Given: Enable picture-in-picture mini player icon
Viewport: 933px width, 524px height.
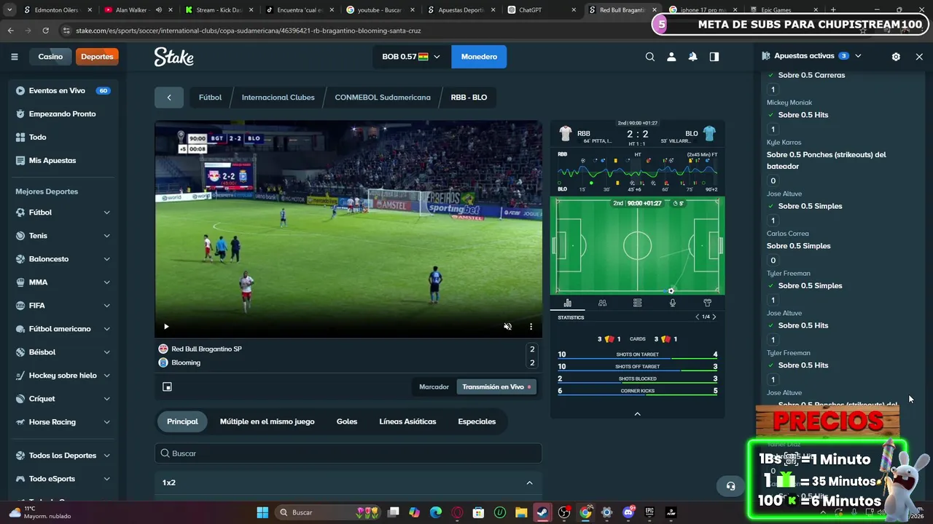Looking at the screenshot, I should [x=167, y=386].
